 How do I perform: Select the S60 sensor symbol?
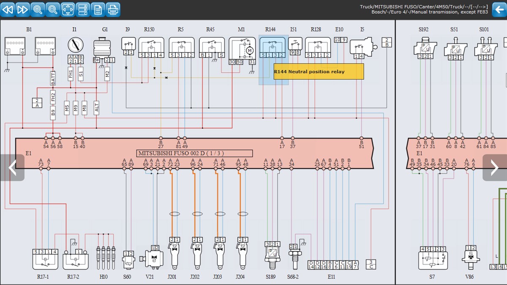(128, 260)
